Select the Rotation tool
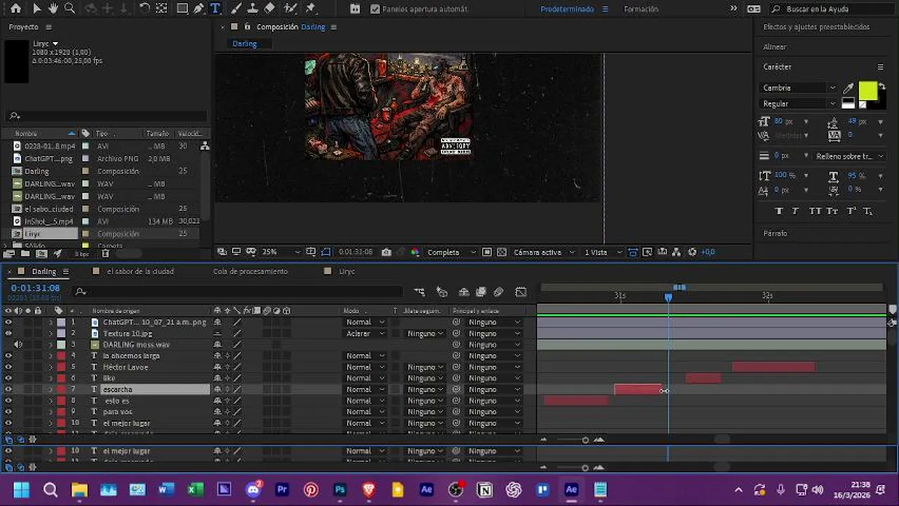 coord(144,8)
